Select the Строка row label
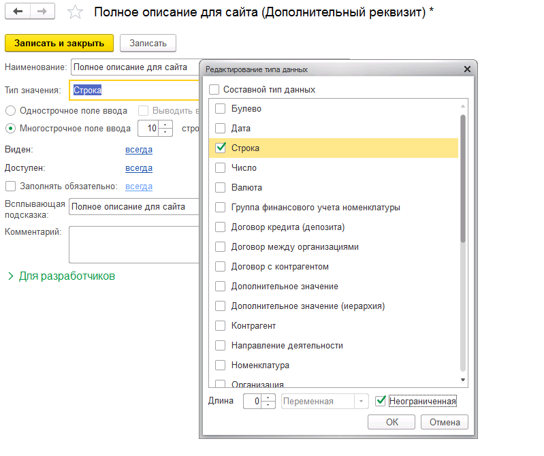This screenshot has height=456, width=544. click(x=245, y=148)
